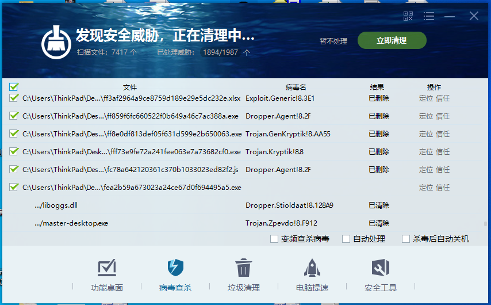Click 信任 for Exploit.Generic row
This screenshot has height=305, width=491.
click(x=443, y=98)
